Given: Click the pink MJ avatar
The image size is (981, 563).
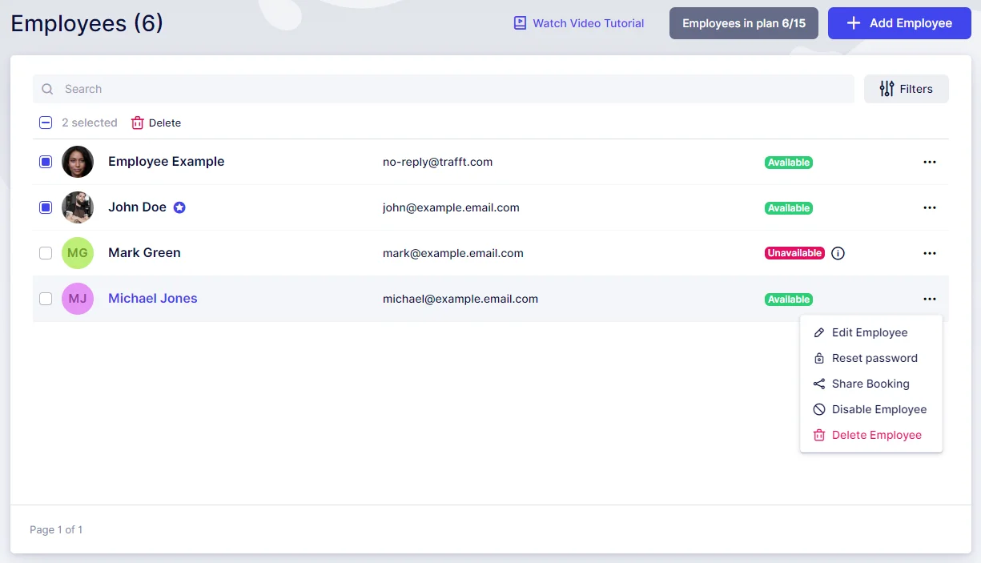Looking at the screenshot, I should (78, 299).
